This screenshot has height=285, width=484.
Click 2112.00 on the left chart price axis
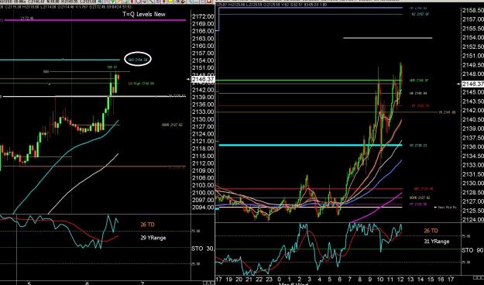click(203, 163)
